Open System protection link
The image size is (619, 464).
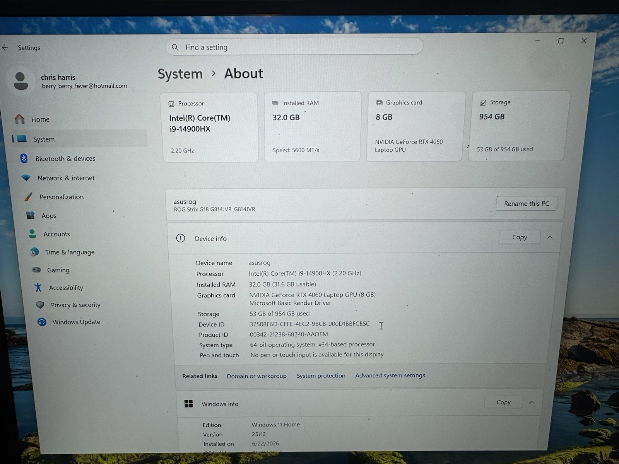point(321,375)
